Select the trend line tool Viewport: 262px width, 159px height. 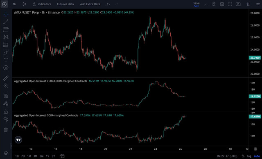pos(6,22)
